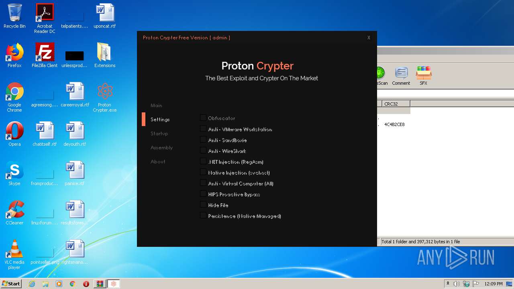Check Persistence (Native Managed) option

203,216
